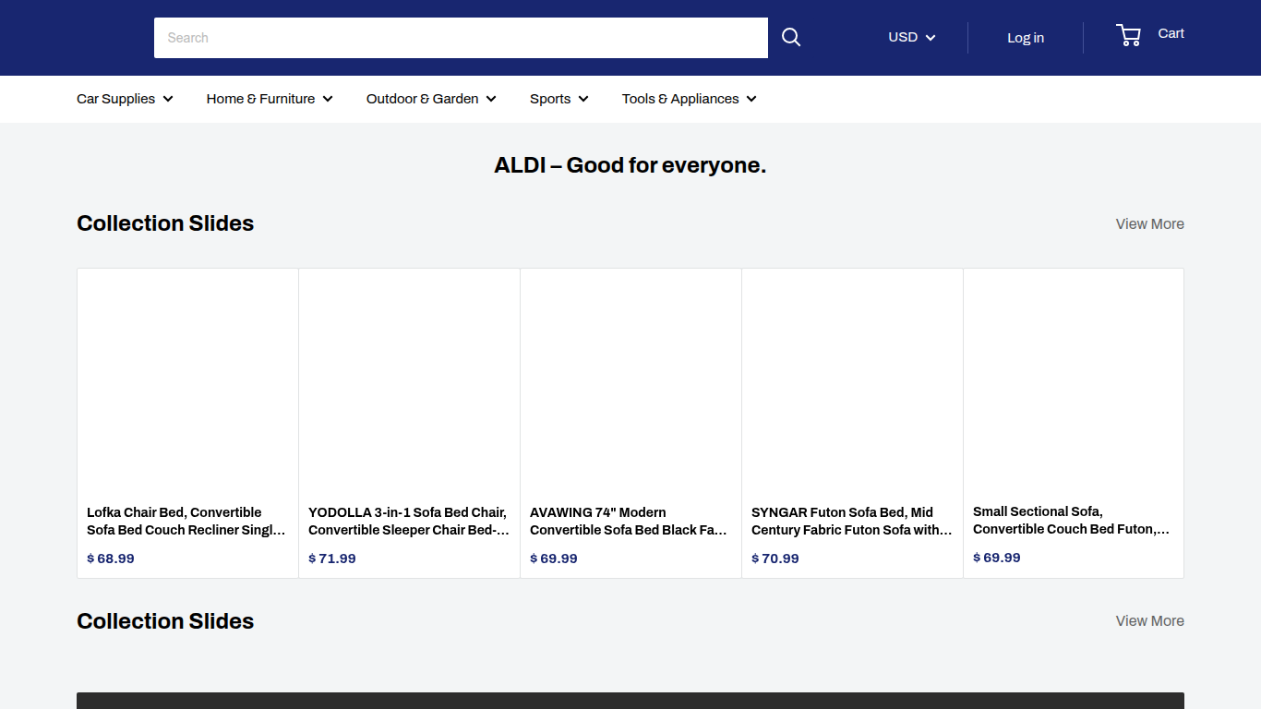
Task: Click the Small Sectional Sofa $ 69.99 price
Action: point(997,558)
